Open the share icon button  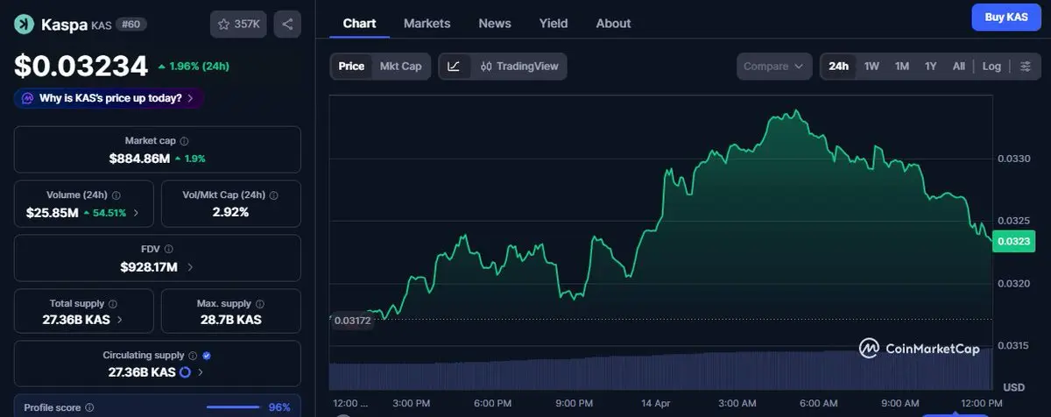tap(287, 25)
